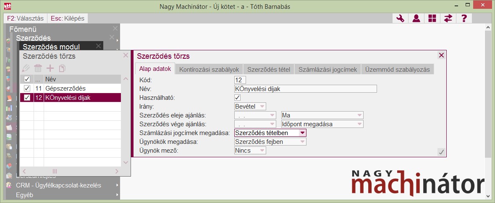Click the copy record icon
The height and width of the screenshot is (203, 495).
point(62,68)
